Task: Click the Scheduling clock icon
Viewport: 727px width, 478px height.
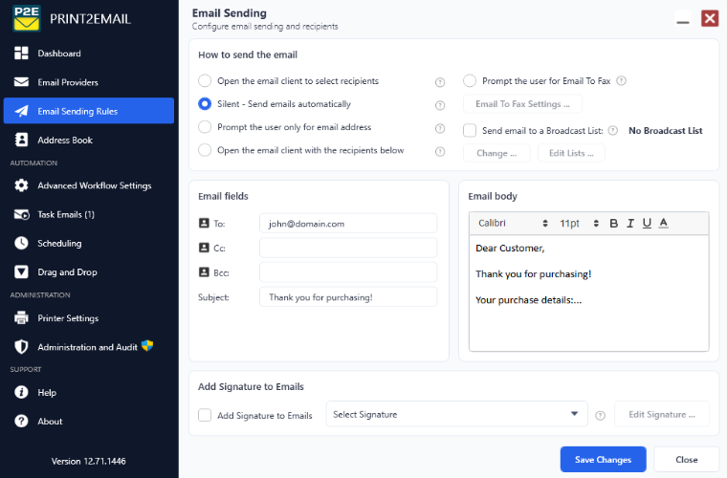Action: coord(21,243)
